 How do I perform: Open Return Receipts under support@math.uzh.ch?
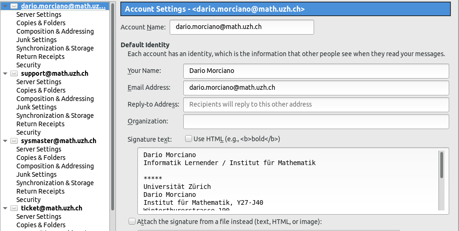pyautogui.click(x=40, y=124)
